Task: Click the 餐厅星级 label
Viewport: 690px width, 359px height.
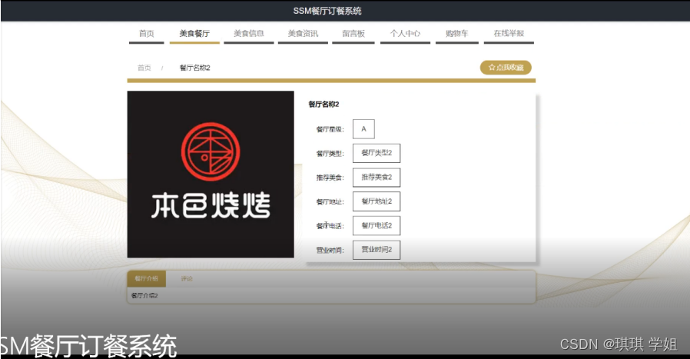Action: (x=330, y=129)
